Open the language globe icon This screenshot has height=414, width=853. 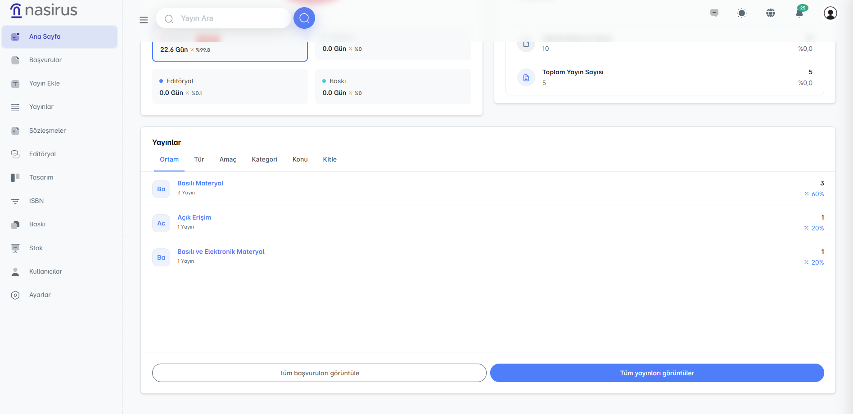click(771, 13)
